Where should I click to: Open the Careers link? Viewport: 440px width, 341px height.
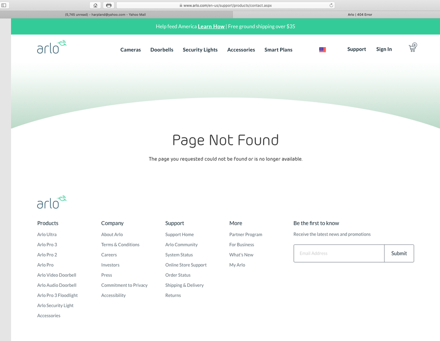click(109, 255)
